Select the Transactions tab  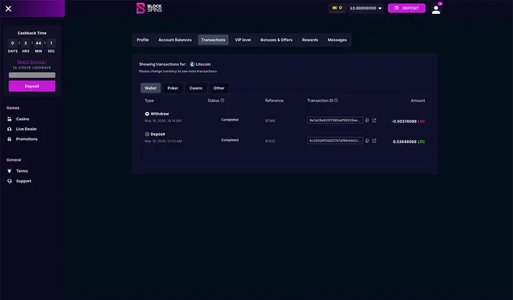pyautogui.click(x=213, y=40)
